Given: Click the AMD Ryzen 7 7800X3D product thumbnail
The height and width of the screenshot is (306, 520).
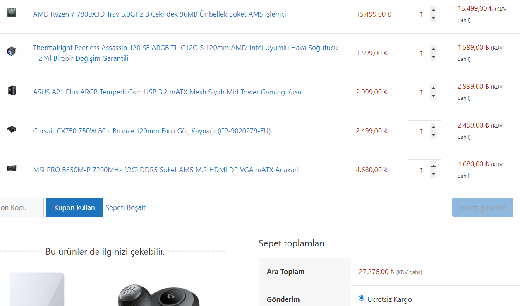Looking at the screenshot, I should pyautogui.click(x=12, y=12).
